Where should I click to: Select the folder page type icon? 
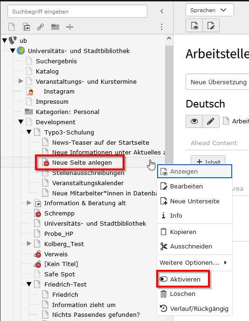pos(55,27)
